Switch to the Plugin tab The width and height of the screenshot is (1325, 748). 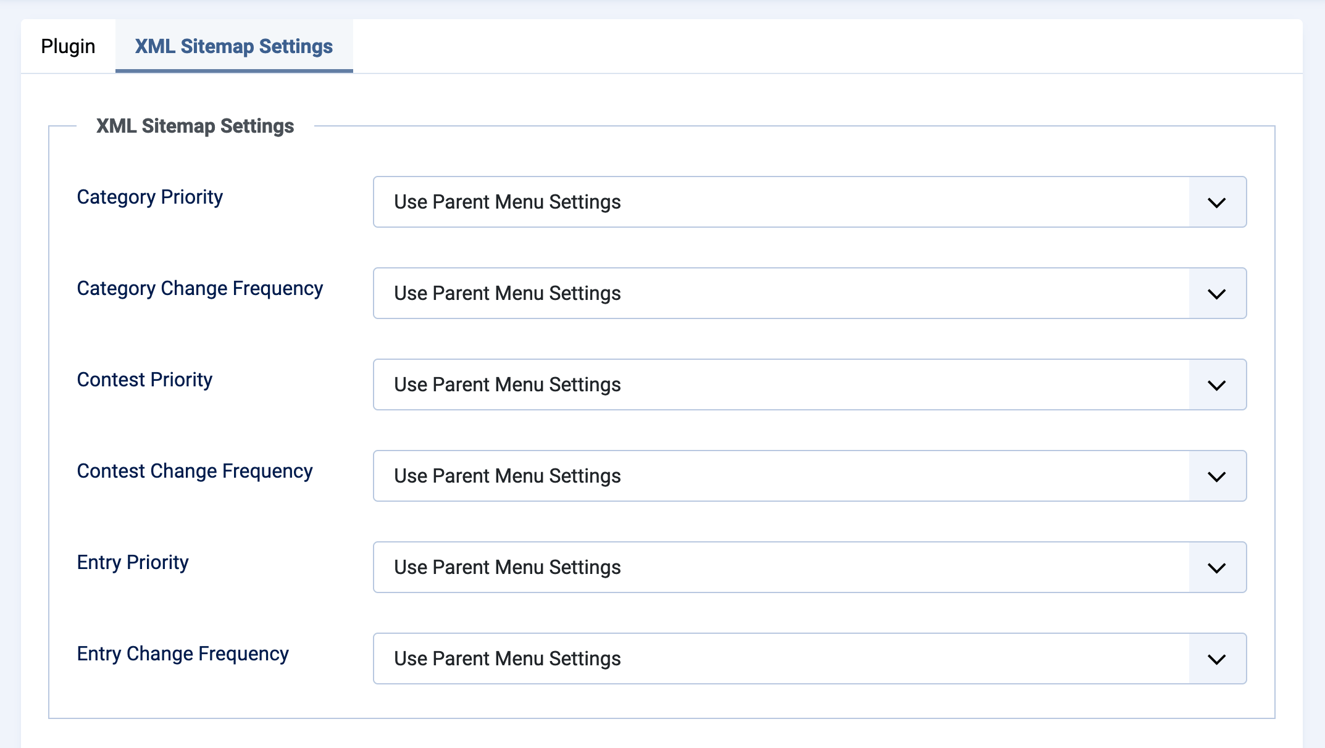[x=67, y=46]
